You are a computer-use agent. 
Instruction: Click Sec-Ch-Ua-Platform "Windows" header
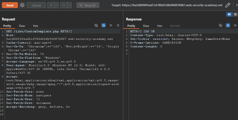(x=33, y=58)
